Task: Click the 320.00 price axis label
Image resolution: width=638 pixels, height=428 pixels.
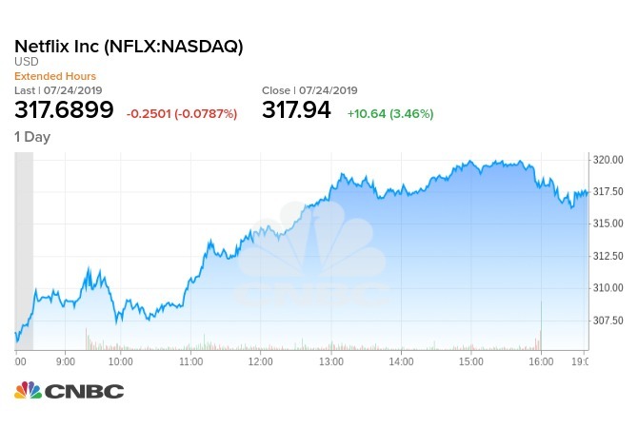Action: click(608, 159)
